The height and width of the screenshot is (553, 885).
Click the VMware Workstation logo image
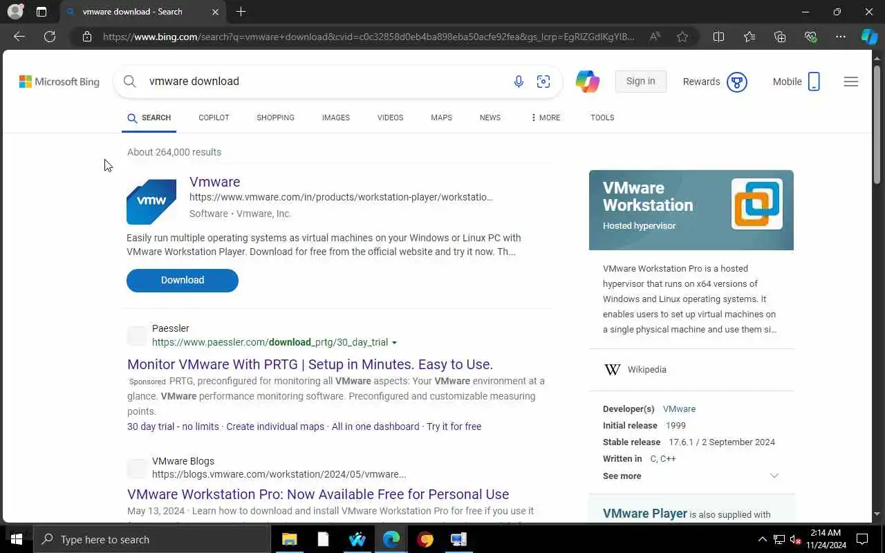757,204
